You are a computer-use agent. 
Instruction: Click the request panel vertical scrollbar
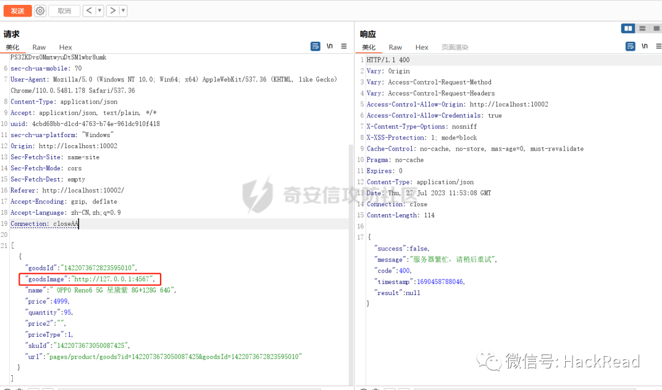pyautogui.click(x=351, y=264)
